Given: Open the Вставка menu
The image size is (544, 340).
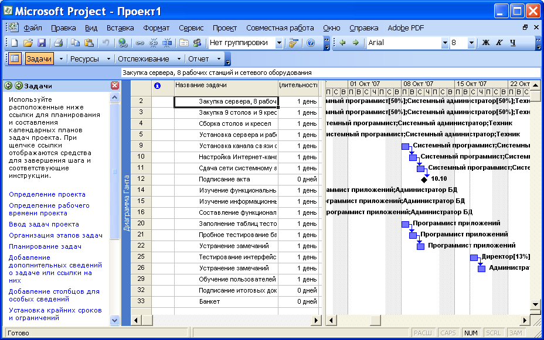Looking at the screenshot, I should click(x=120, y=28).
